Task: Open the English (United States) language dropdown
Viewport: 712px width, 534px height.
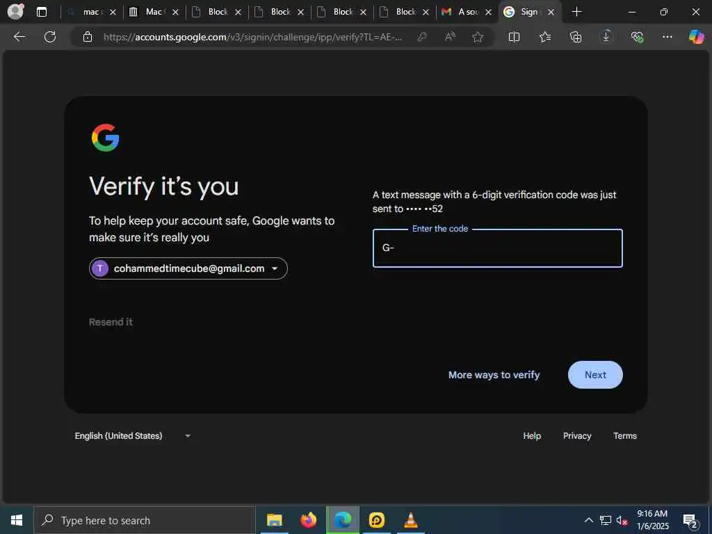Action: (133, 436)
